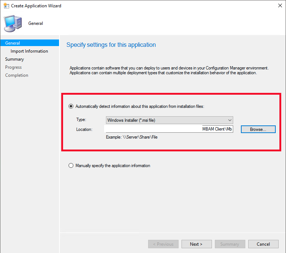Choose Manually specify the application information

click(x=71, y=166)
